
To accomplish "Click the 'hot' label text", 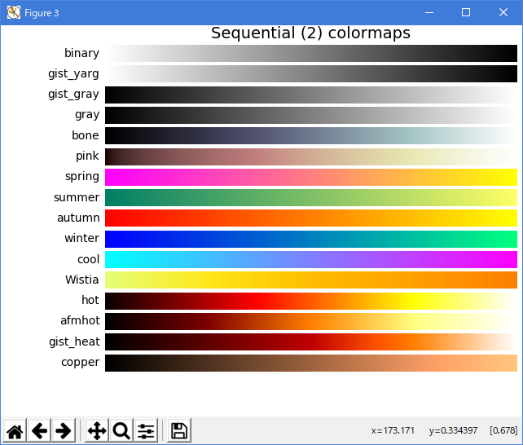I will pyautogui.click(x=90, y=300).
